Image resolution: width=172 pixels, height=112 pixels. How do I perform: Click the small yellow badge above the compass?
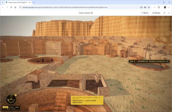16,95
